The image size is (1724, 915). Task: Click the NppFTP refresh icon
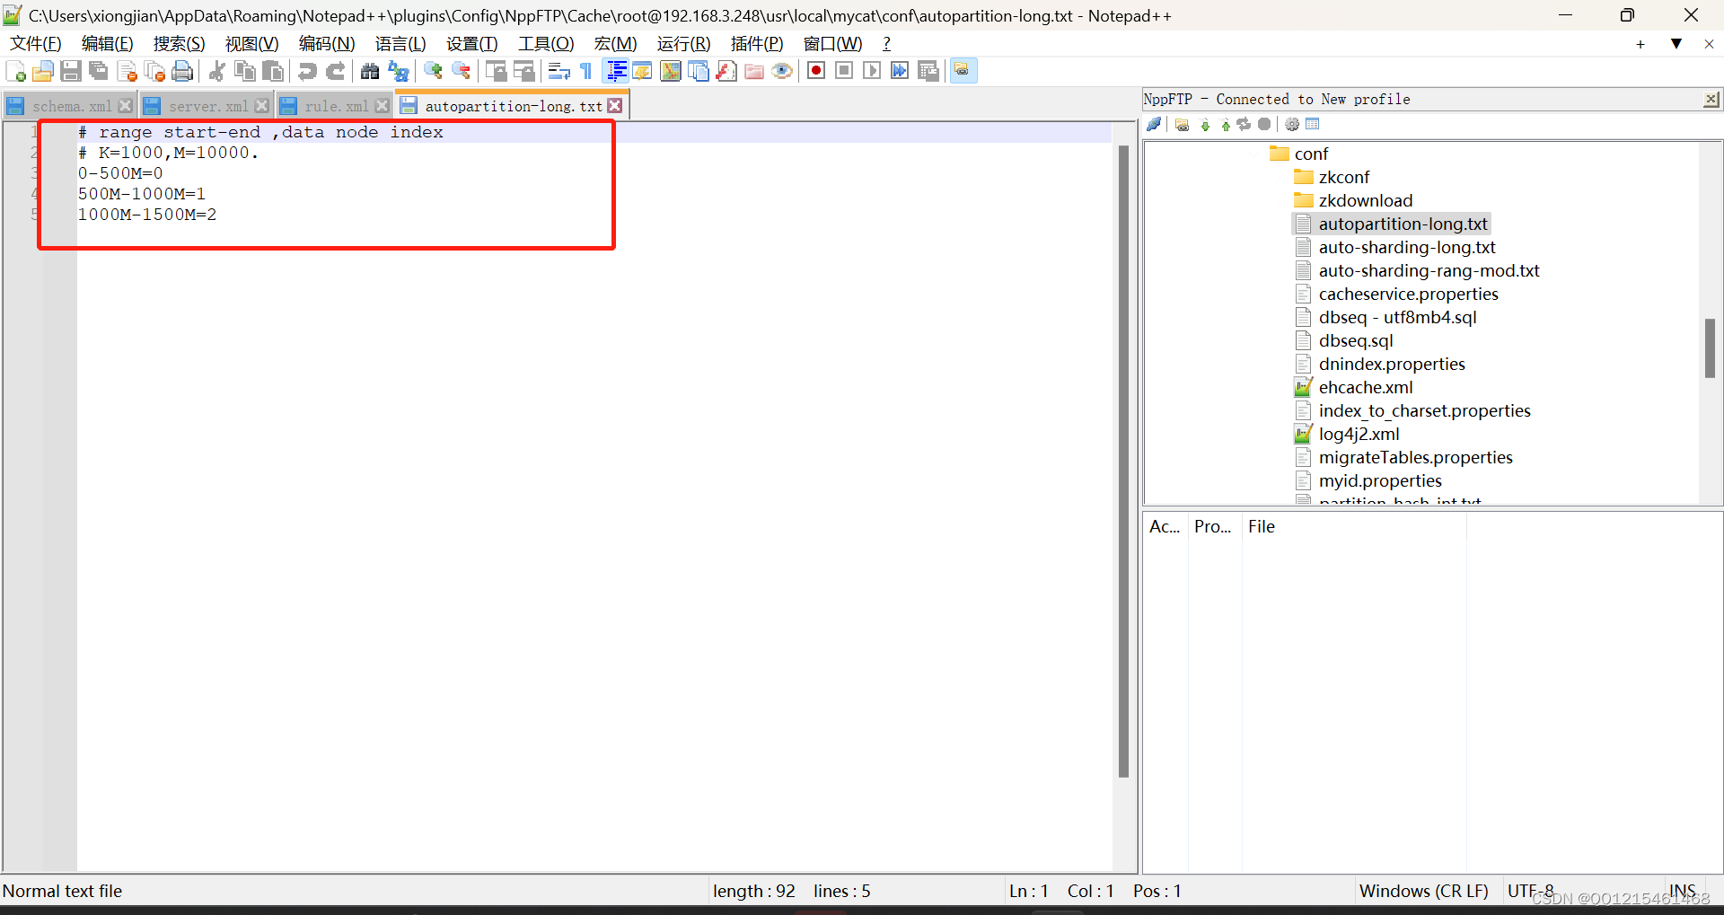point(1245,125)
